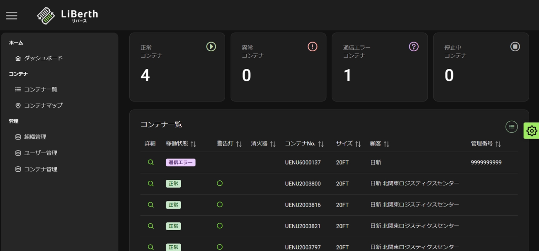Image resolution: width=539 pixels, height=251 pixels.
Task: Click magnifier icon for UENU2003816
Action: click(151, 205)
